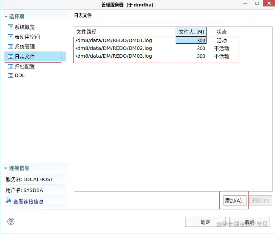
Task: Click the help question mark icon
Action: pyautogui.click(x=11, y=221)
